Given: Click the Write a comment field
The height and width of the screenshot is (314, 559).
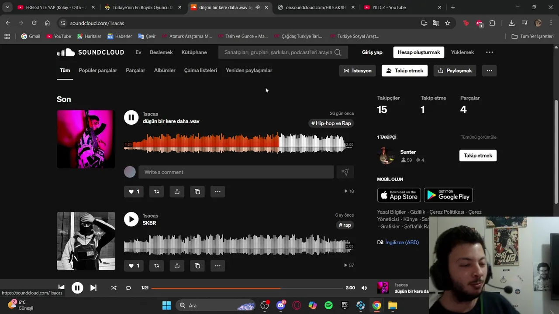Looking at the screenshot, I should [236, 172].
